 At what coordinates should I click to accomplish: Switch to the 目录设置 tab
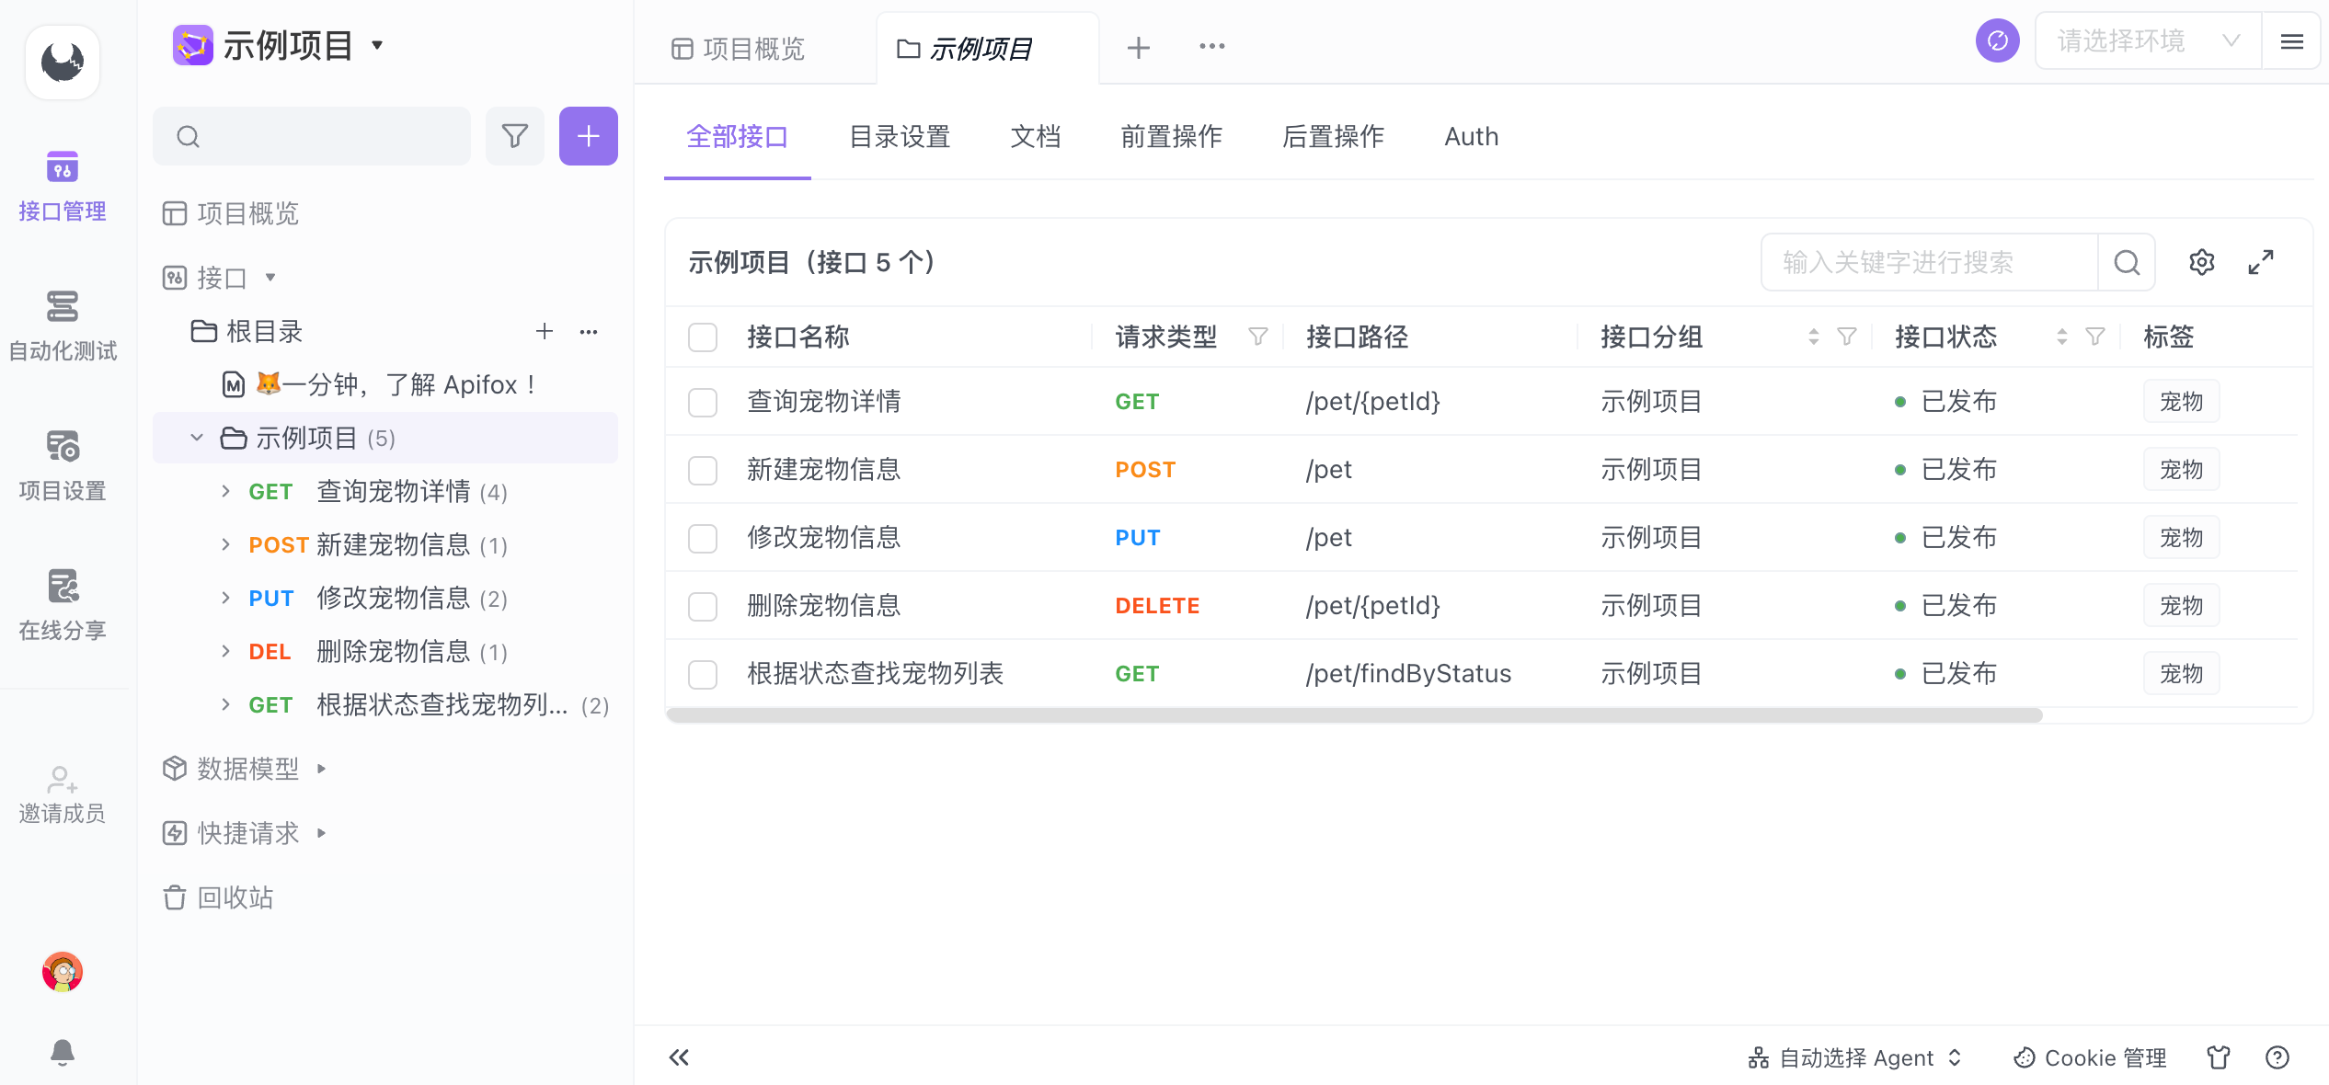coord(899,137)
